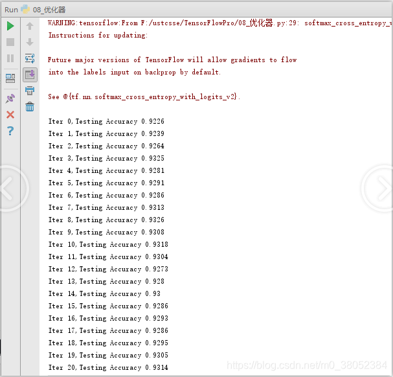The width and height of the screenshot is (393, 377).
Task: Stop the running process
Action: (x=10, y=42)
